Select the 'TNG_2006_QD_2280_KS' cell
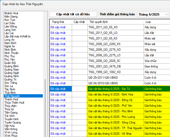 tap(116, 44)
